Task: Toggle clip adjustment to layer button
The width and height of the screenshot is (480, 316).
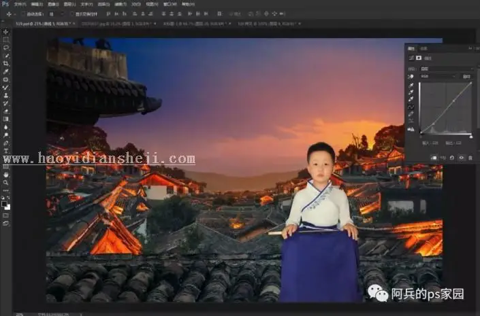Action: coord(434,158)
